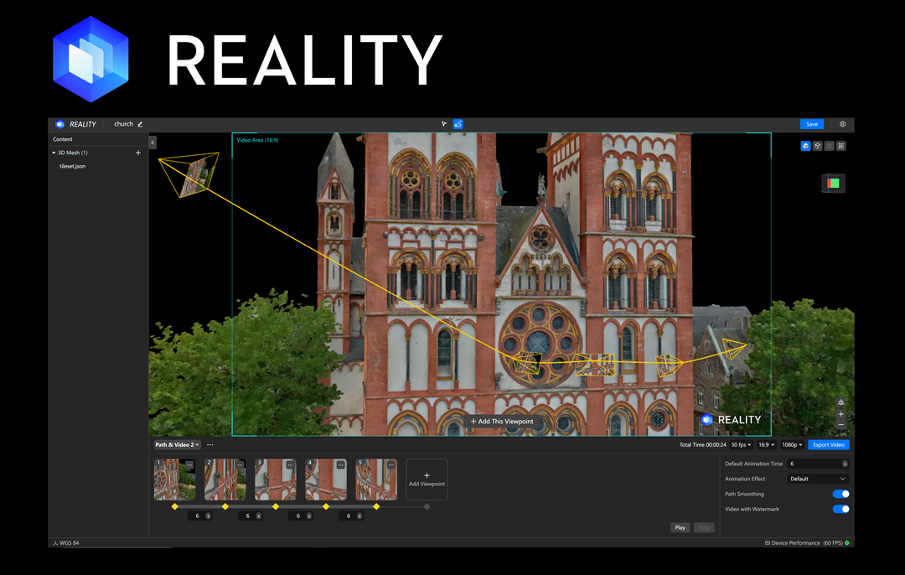Open the 30 fps frame rate dropdown
Image resolution: width=905 pixels, height=575 pixels.
coord(741,444)
